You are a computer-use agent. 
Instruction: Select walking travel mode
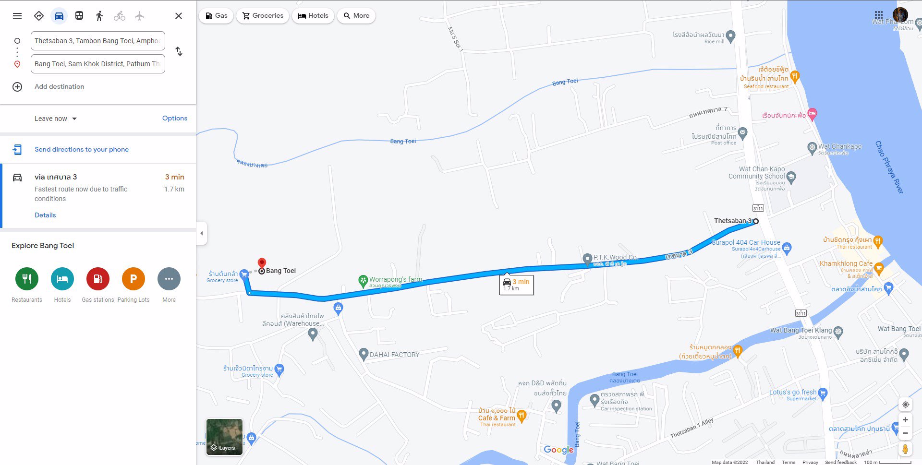(x=99, y=16)
